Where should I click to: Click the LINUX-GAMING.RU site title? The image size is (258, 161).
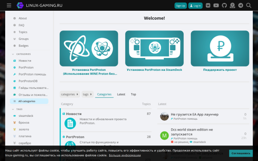click(44, 6)
